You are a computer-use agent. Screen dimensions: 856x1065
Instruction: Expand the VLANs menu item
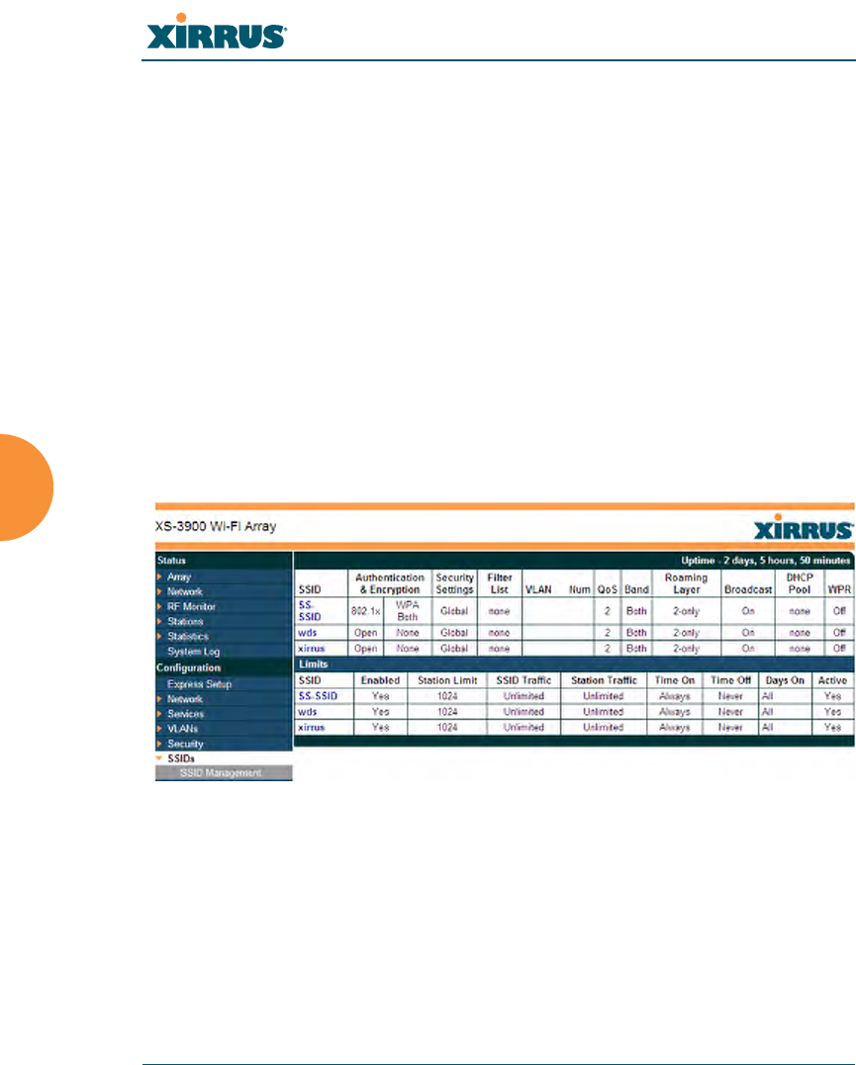[182, 729]
